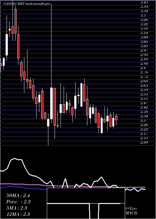The height and width of the screenshot is (219, 156).
Task: Click the tall red candlestick reaching 3.34
Action: tap(16, 21)
